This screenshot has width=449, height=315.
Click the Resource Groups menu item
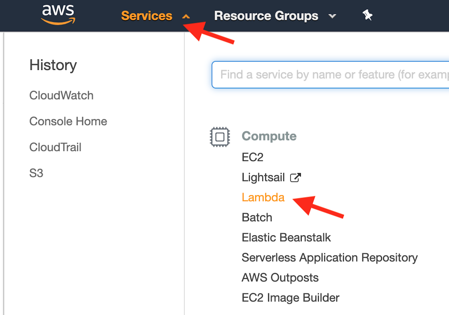(266, 16)
